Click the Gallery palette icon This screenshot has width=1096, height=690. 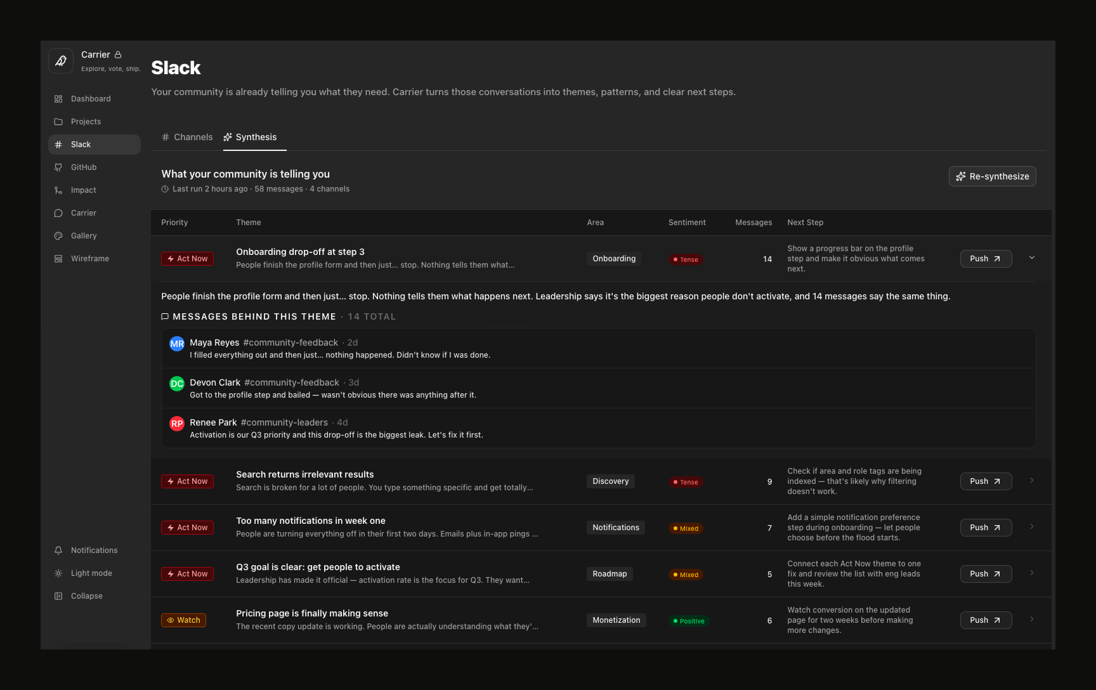58,236
